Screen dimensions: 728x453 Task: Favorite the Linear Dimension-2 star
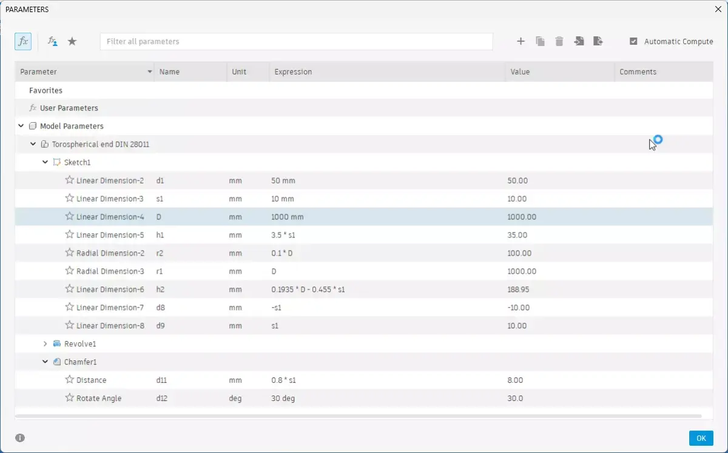pyautogui.click(x=69, y=180)
